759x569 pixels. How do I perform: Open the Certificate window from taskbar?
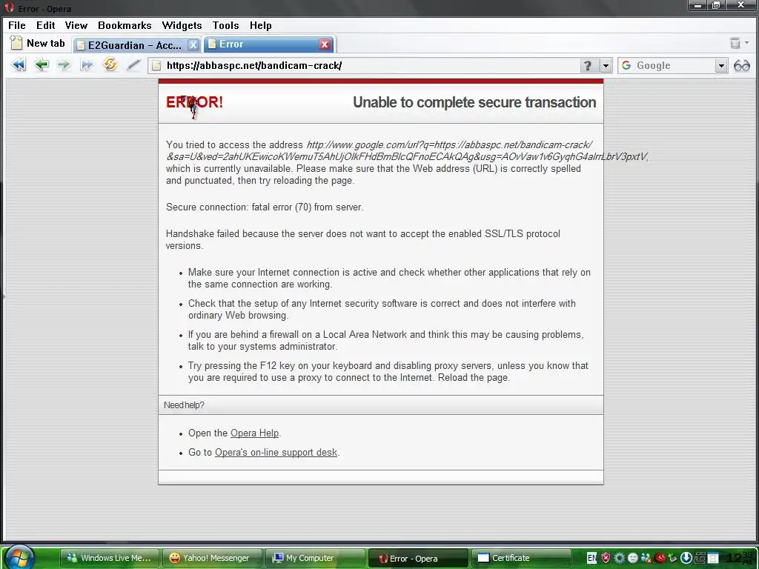coord(521,558)
